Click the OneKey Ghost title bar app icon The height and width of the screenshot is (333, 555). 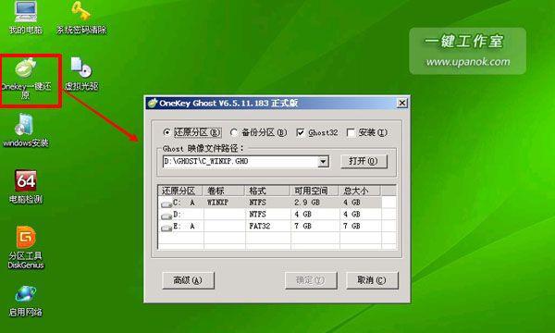[x=153, y=103]
